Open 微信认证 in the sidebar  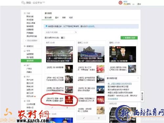(x=30, y=108)
